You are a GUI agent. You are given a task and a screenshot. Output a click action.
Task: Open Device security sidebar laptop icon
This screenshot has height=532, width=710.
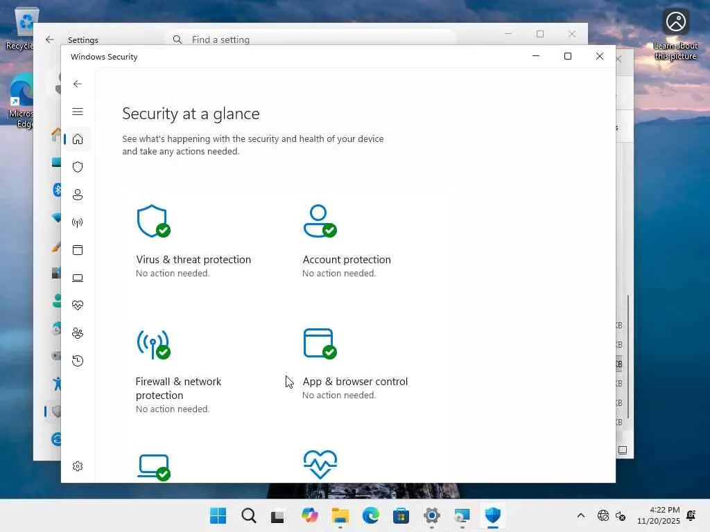point(78,278)
